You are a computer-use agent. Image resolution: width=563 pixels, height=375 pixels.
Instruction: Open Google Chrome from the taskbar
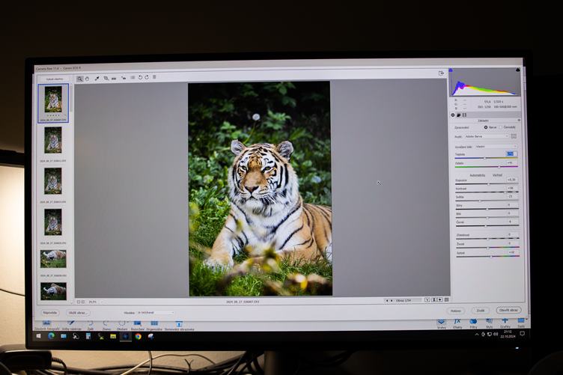coord(139,336)
